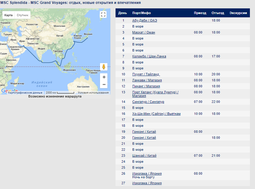
Task: Open the Лангкави / Малазия port link
Action: point(147,80)
